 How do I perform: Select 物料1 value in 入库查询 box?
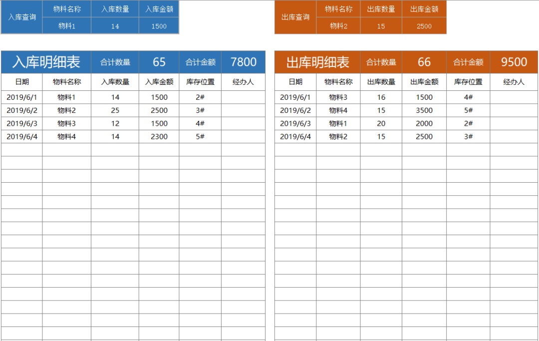click(67, 26)
